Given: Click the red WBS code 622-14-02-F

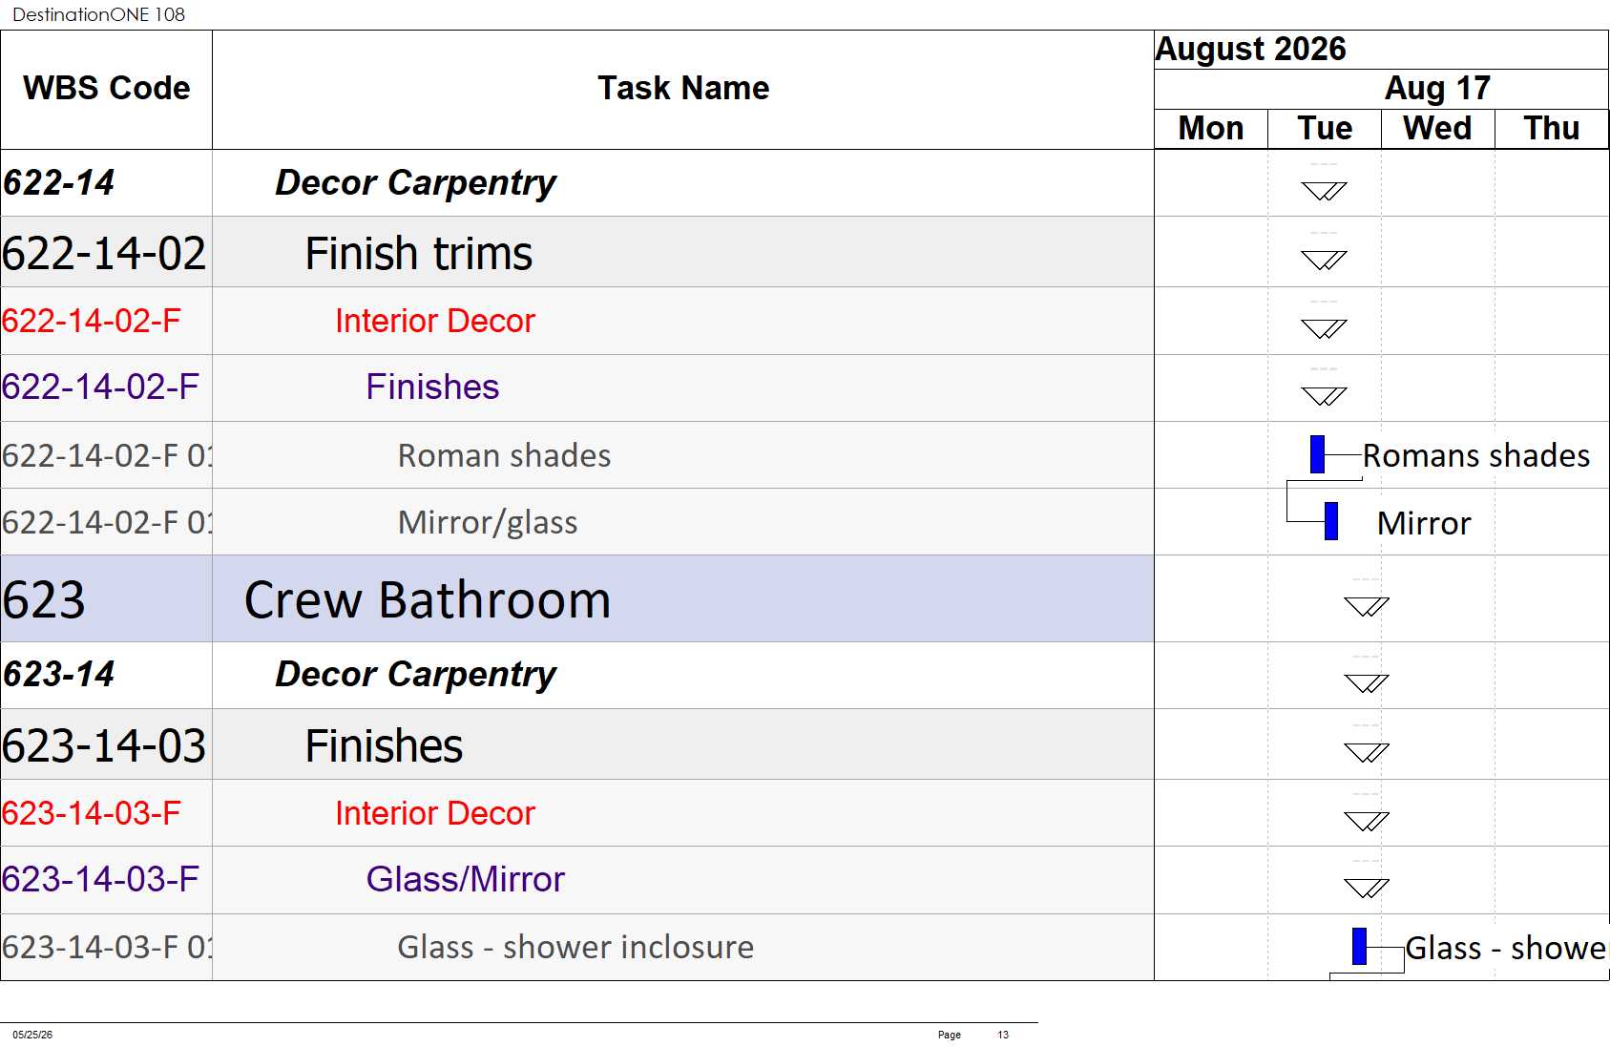Looking at the screenshot, I should tap(92, 322).
